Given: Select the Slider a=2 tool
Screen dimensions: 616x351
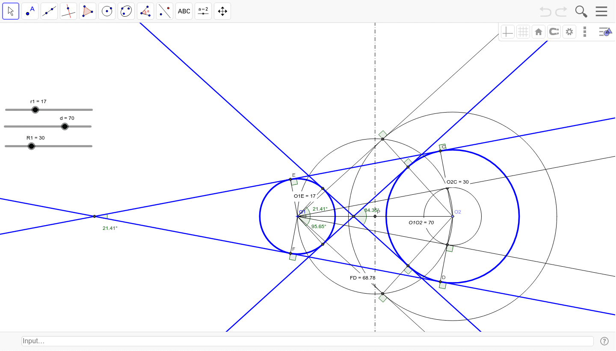Looking at the screenshot, I should click(x=203, y=11).
